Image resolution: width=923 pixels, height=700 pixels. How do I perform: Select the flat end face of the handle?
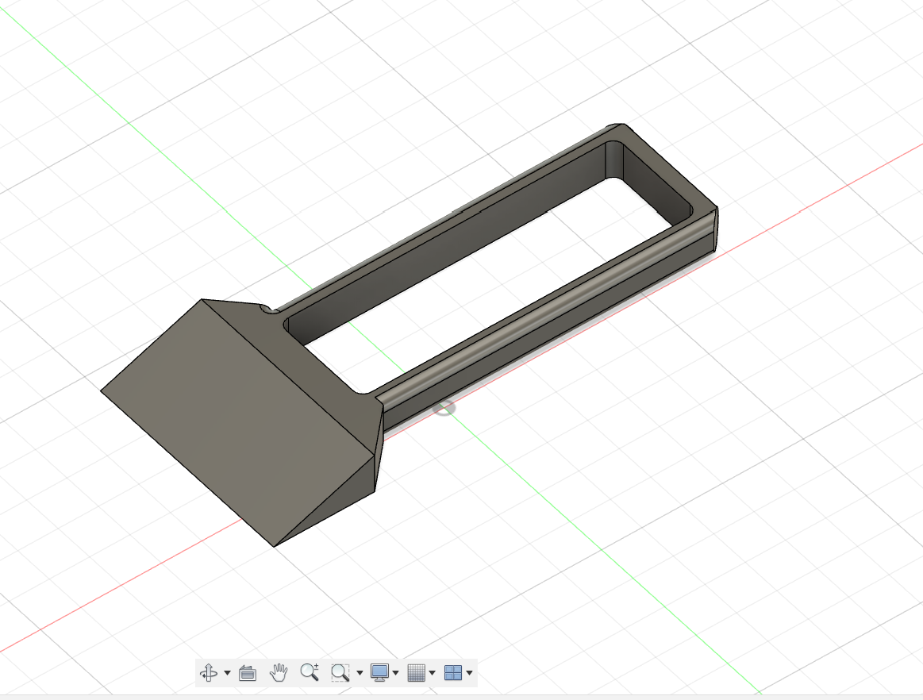[x=717, y=229]
